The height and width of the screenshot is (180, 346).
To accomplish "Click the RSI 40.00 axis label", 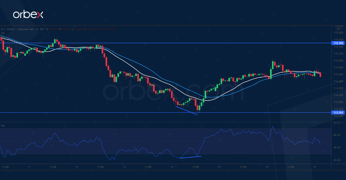I will tap(337, 148).
